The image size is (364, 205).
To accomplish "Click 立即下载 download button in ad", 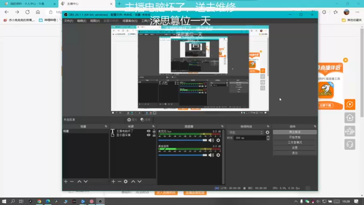I will pos(326,106).
